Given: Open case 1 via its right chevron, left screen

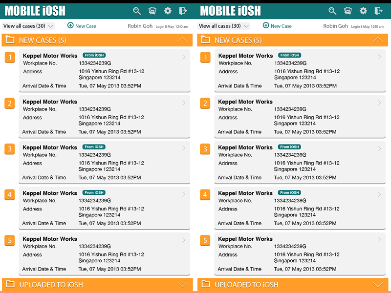Looking at the screenshot, I should coord(184,57).
